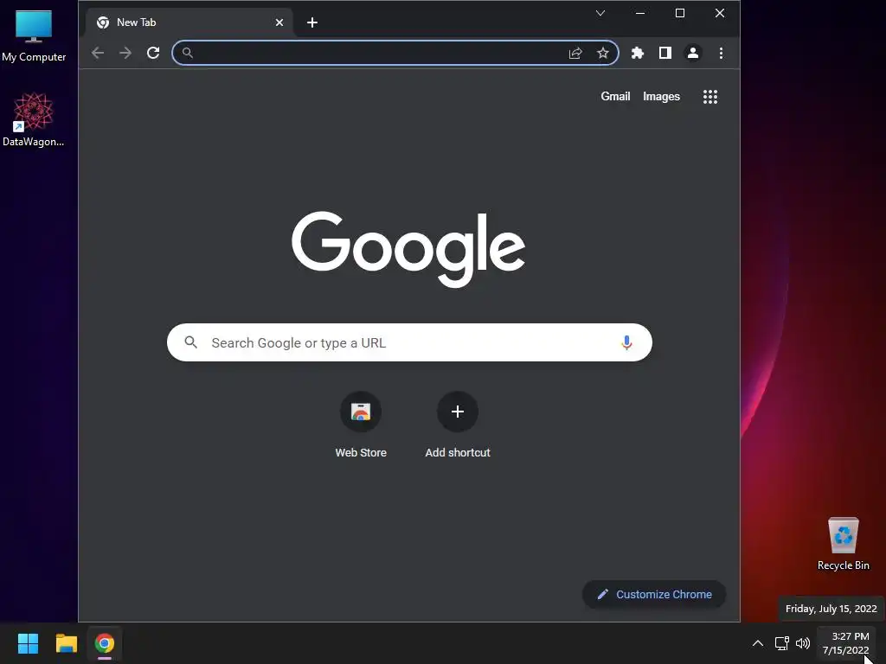Go forward with the forward arrow
The height and width of the screenshot is (664, 886).
pos(125,53)
